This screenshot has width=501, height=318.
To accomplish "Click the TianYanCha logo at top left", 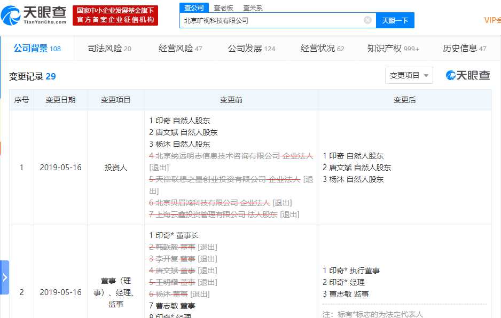I will pos(34,15).
